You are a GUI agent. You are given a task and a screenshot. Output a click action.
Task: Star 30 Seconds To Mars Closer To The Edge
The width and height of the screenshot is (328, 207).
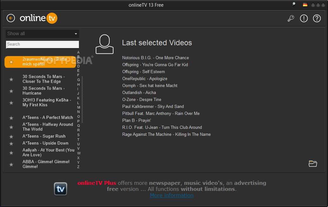point(11,79)
